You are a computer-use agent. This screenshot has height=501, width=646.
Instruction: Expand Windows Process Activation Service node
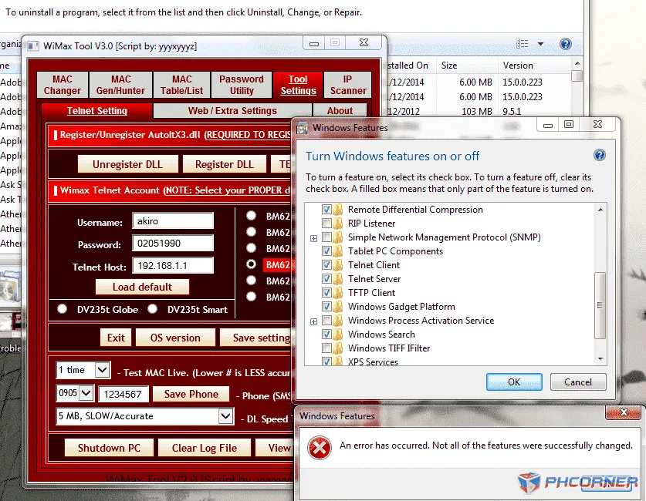point(313,321)
